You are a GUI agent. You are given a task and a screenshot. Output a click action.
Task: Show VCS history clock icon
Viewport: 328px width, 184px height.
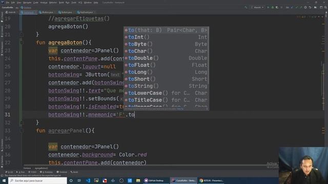click(x=305, y=7)
